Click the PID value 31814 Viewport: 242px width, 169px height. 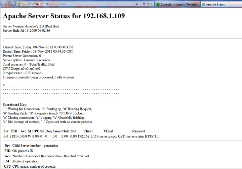click(14, 136)
